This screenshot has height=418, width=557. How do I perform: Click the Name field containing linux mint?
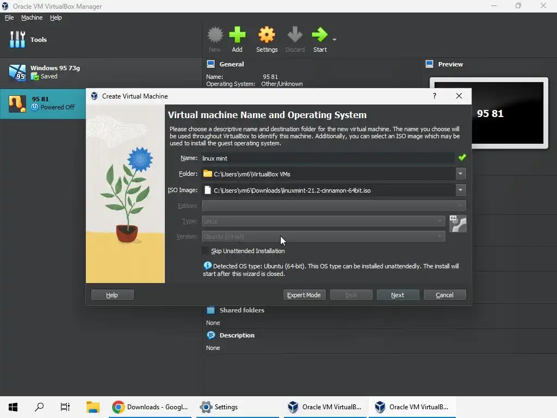tap(328, 158)
